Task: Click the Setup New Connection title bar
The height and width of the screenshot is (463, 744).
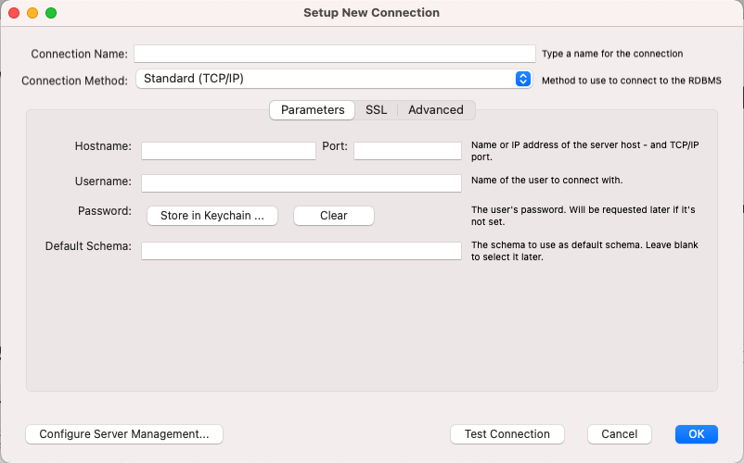Action: click(371, 13)
